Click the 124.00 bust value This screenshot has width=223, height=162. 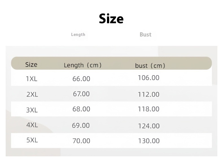[149, 126]
